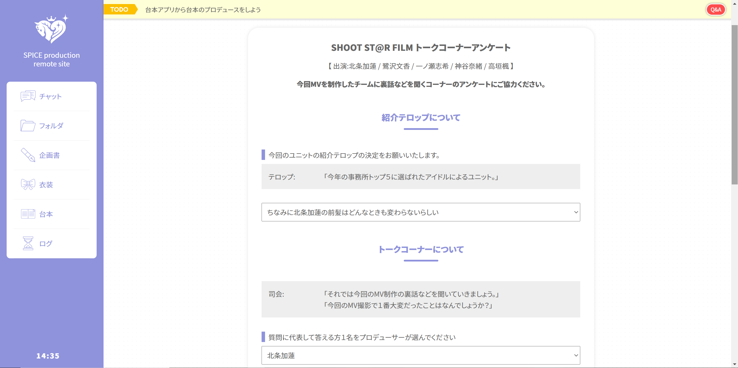The width and height of the screenshot is (738, 368).
Task: Click the chevron arrow of telop dropdown
Action: (576, 212)
